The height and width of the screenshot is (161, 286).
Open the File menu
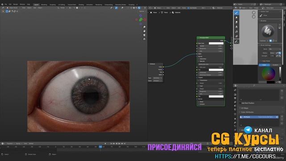pos(6,4)
